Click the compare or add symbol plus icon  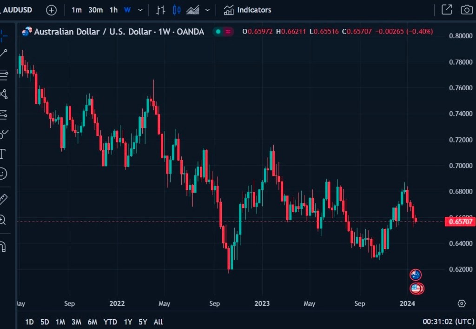pyautogui.click(x=51, y=10)
